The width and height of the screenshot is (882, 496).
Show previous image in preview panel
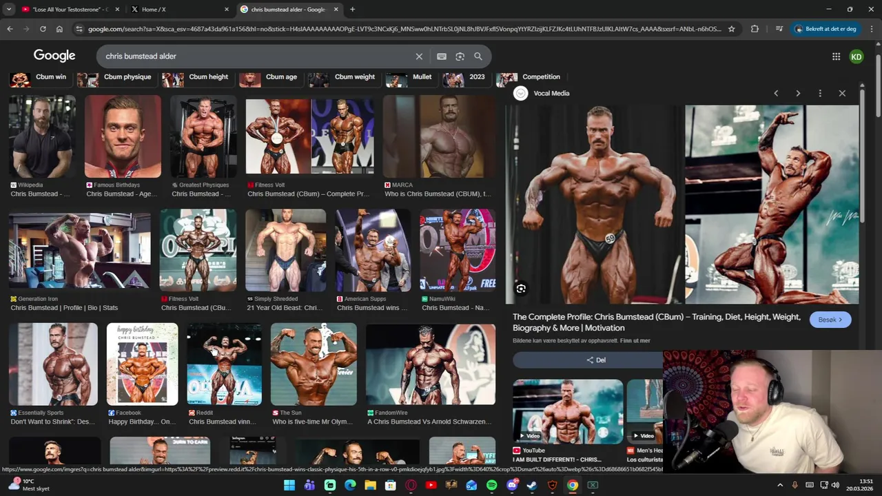tap(776, 93)
